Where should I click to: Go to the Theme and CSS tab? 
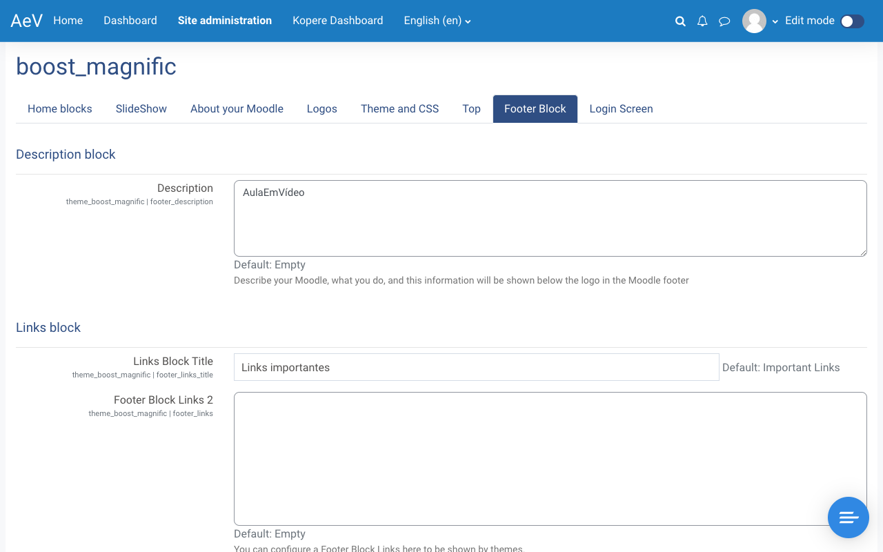point(399,109)
